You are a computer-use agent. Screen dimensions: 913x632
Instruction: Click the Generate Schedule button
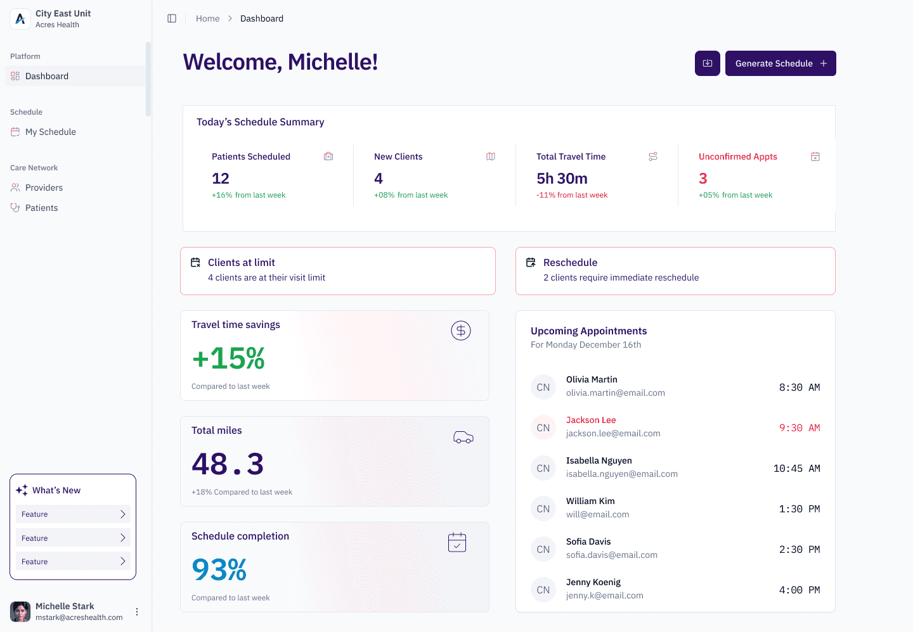pos(780,63)
